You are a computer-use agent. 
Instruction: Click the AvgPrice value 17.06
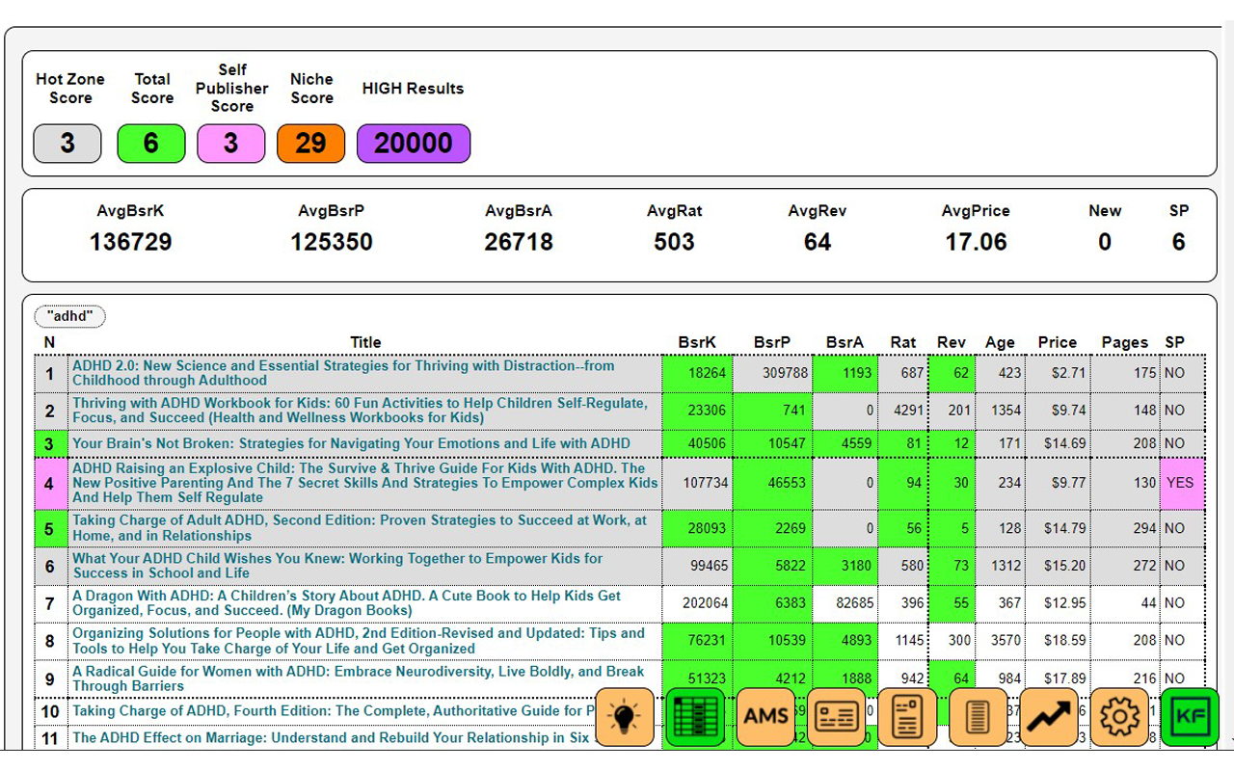click(976, 242)
